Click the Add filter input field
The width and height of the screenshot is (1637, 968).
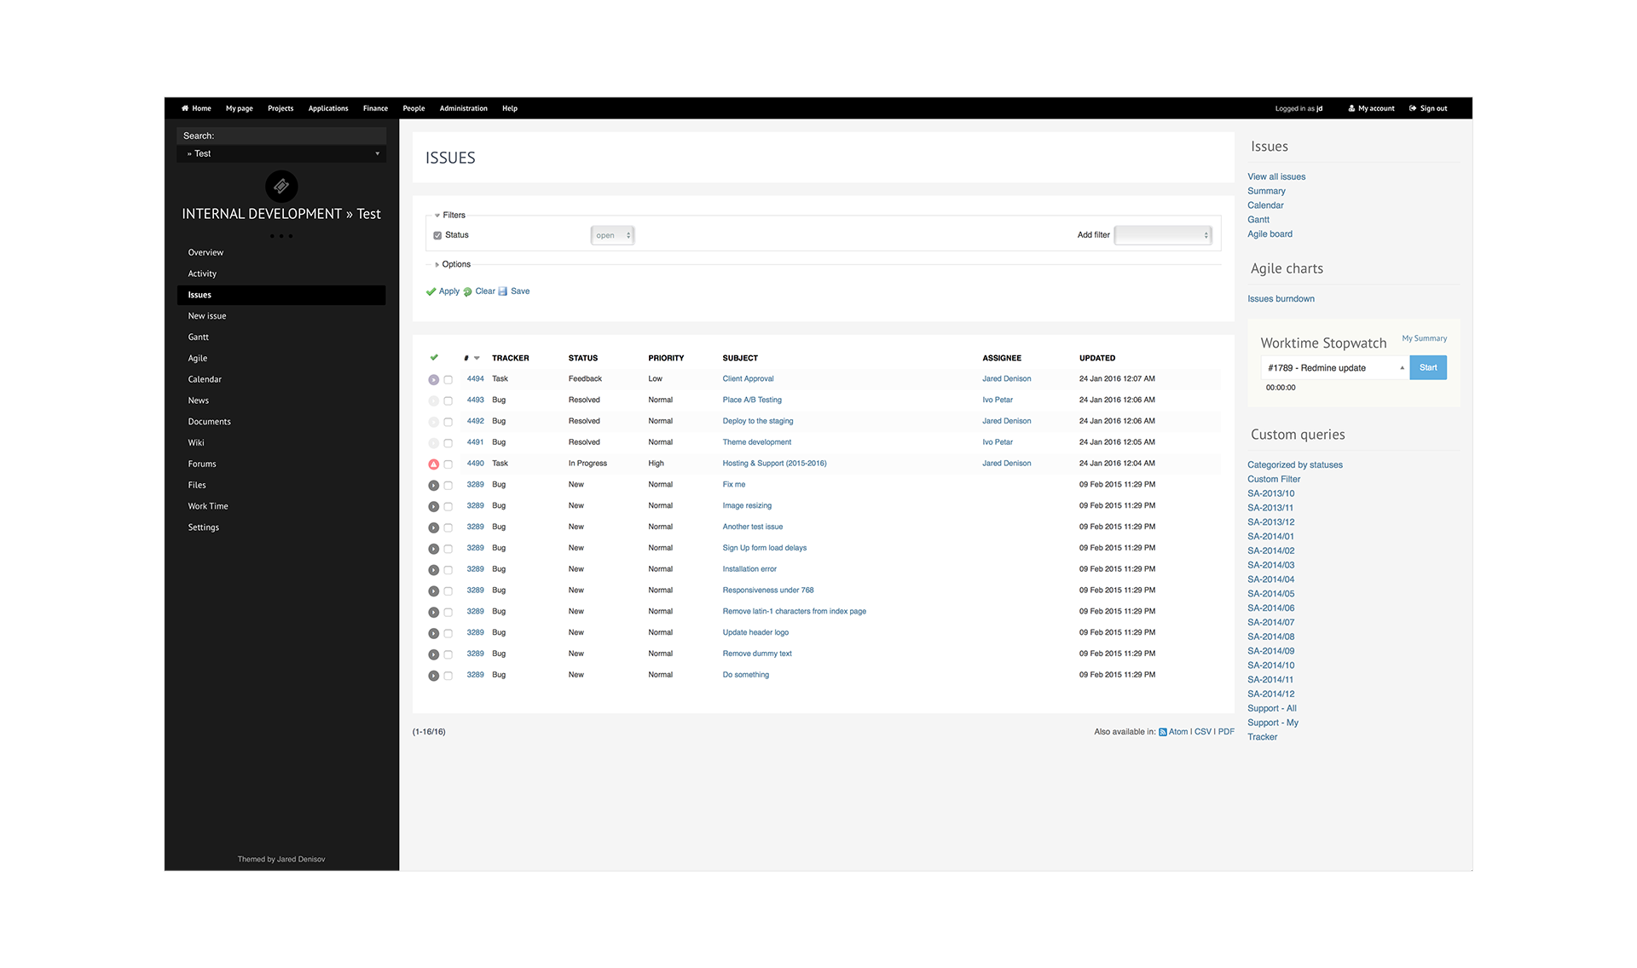tap(1162, 235)
